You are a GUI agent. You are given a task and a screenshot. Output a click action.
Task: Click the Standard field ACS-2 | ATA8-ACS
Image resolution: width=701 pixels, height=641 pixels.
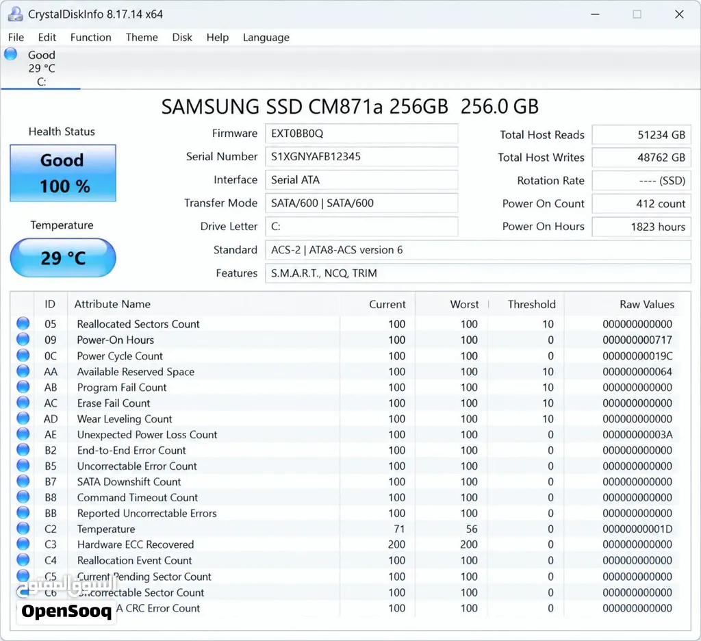(478, 249)
